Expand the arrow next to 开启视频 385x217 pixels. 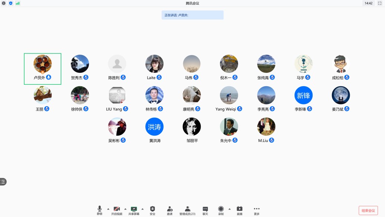point(125,209)
